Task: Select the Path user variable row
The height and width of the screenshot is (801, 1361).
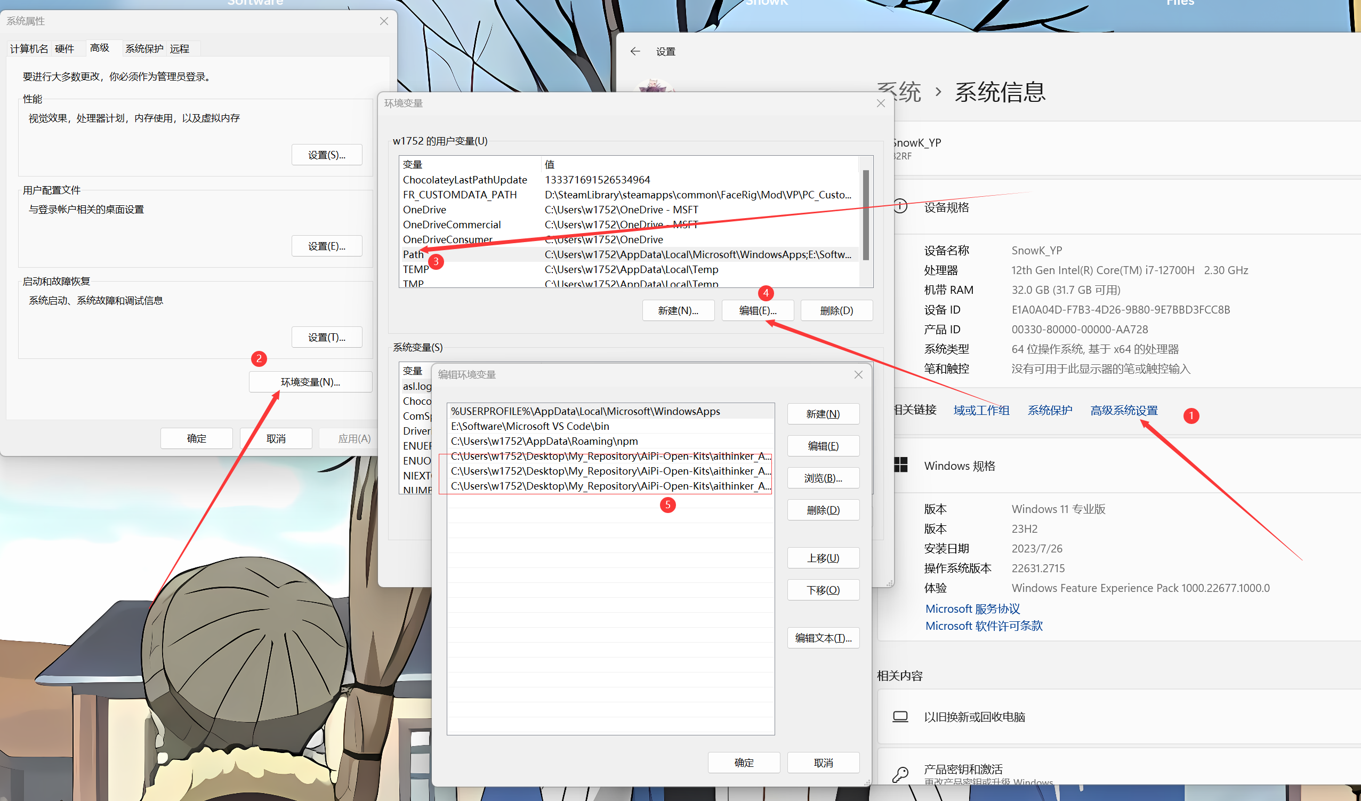Action: click(629, 254)
